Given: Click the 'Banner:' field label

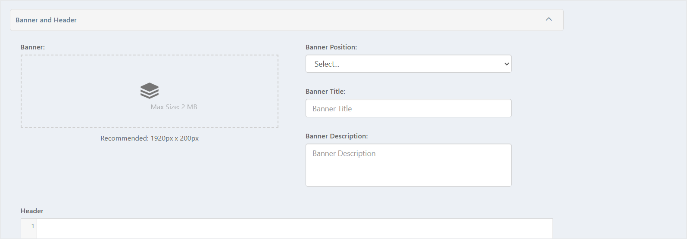Looking at the screenshot, I should (33, 47).
